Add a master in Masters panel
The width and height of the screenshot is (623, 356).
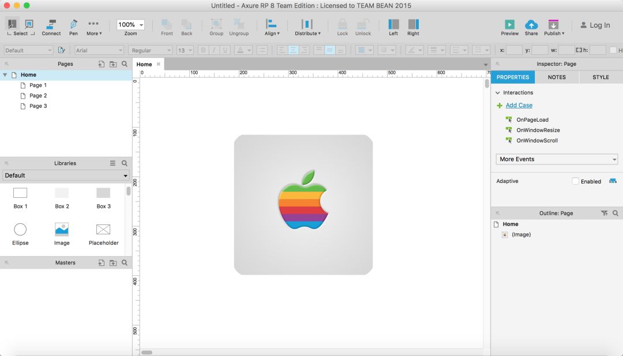(102, 263)
